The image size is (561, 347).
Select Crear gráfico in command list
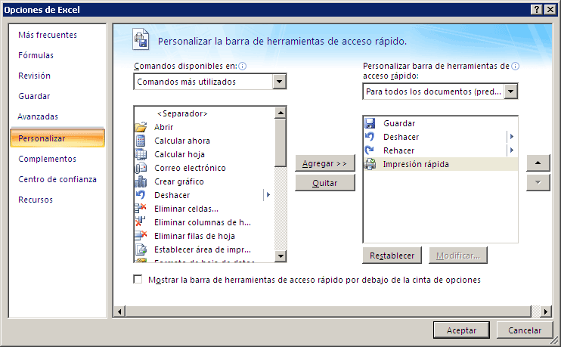204,181
